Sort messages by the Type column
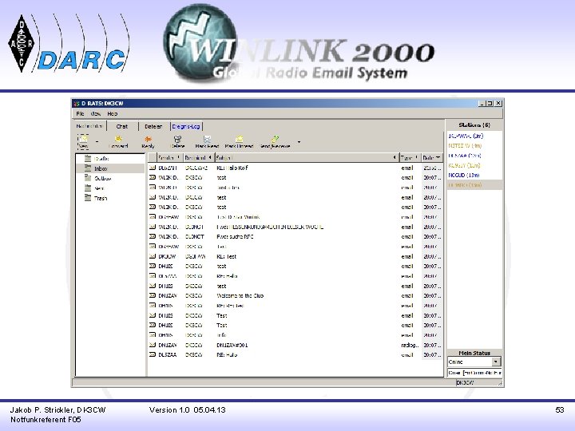 [x=410, y=157]
